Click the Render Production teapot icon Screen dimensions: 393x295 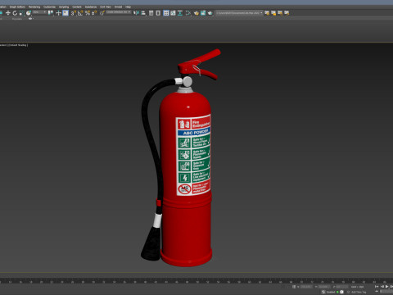pyautogui.click(x=210, y=13)
